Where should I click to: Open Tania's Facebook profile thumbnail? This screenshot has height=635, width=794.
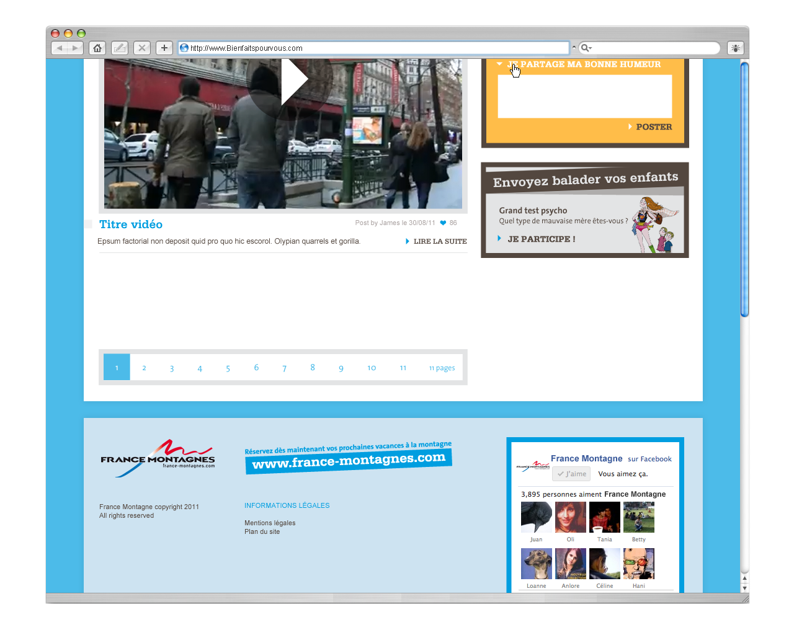604,517
